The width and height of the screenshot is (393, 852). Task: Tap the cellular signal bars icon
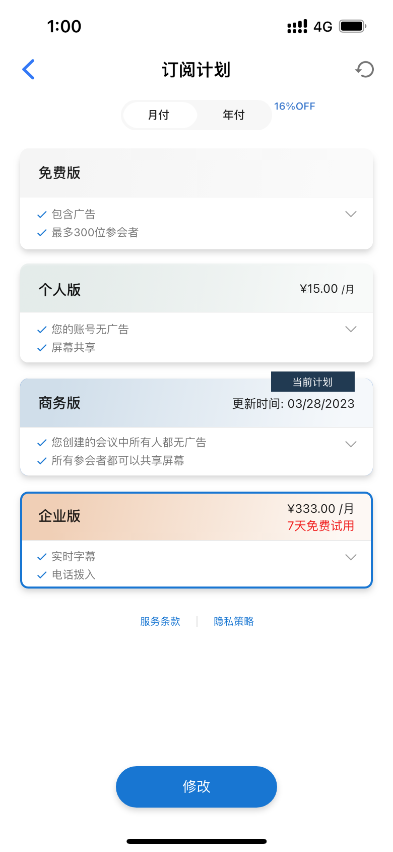(297, 26)
